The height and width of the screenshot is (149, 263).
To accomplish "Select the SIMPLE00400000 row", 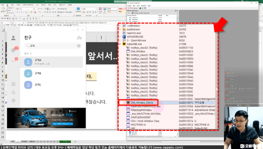I will 167,117.
